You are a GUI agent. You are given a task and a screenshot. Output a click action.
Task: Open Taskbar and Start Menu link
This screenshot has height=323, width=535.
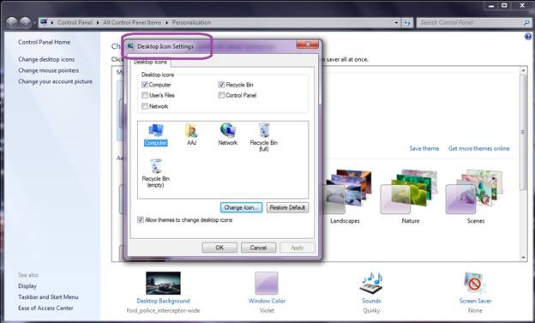coord(48,296)
